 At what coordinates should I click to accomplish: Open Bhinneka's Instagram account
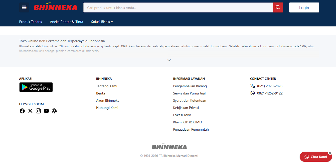point(38,111)
